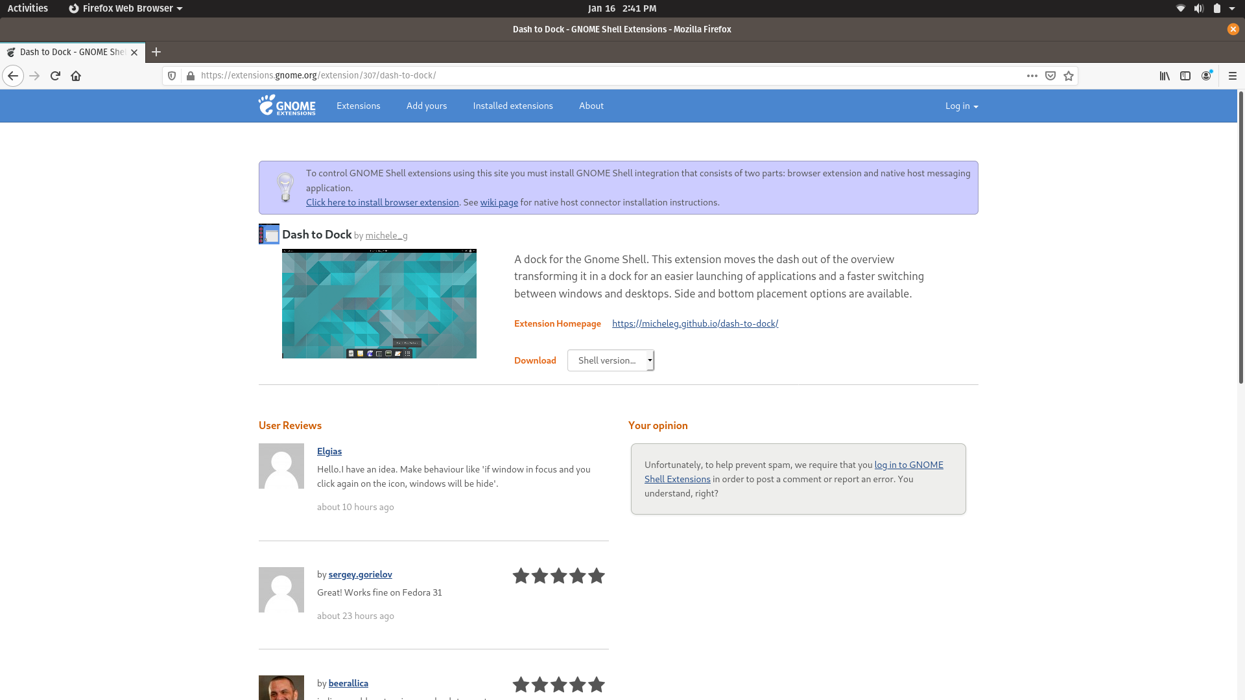The height and width of the screenshot is (700, 1245).
Task: Click the User Reviews heading
Action: pos(290,425)
